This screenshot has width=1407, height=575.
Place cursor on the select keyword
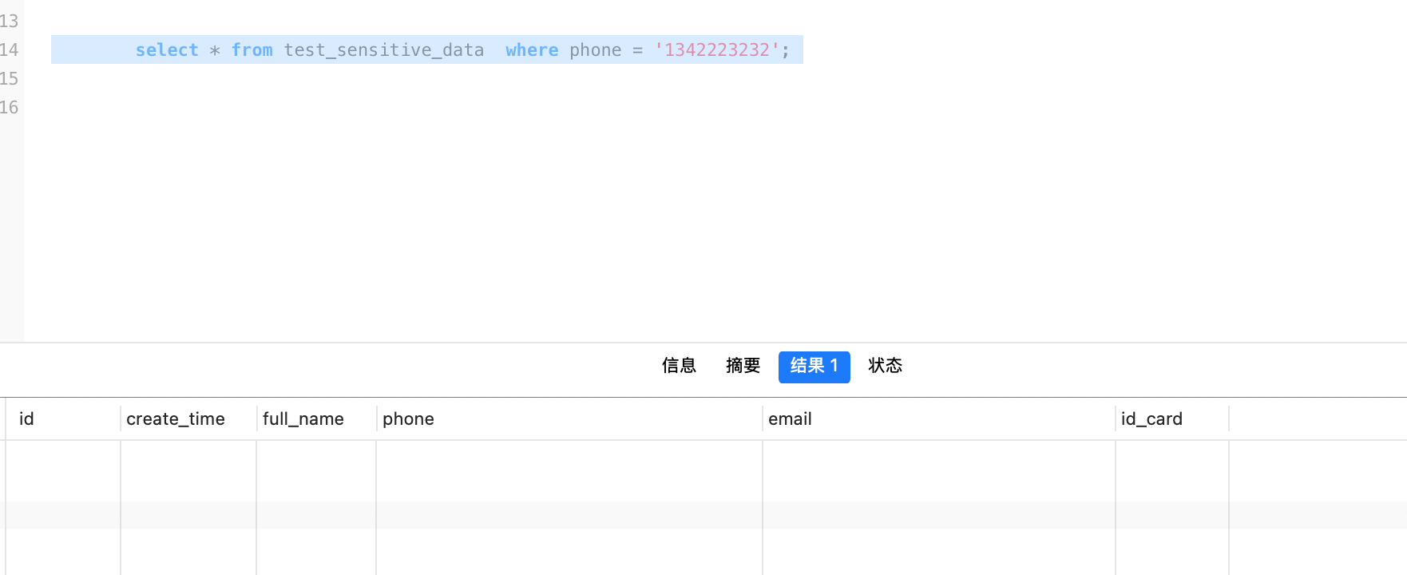click(x=167, y=50)
